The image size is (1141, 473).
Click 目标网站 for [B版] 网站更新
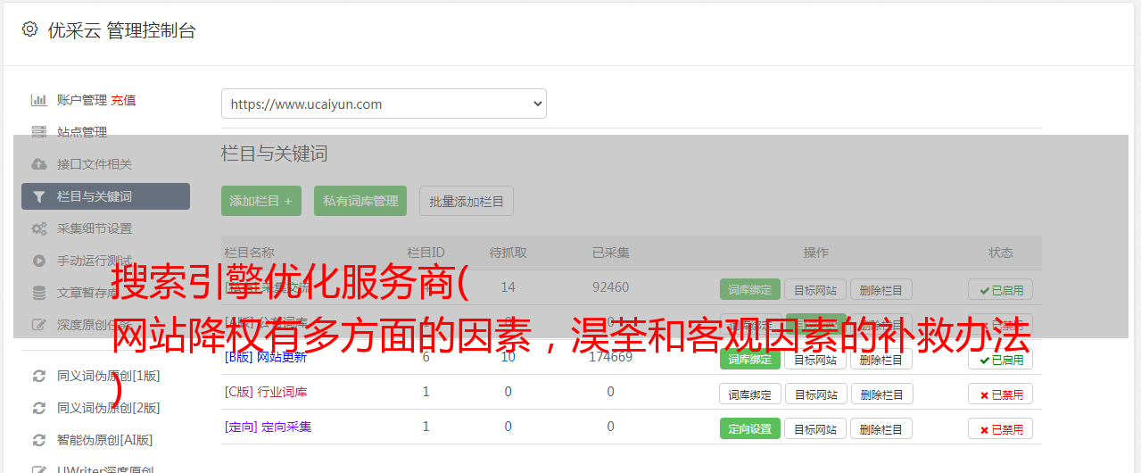pos(815,359)
